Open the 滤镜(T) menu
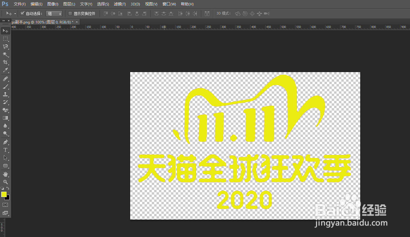Viewport: 410px width, 237px height. pyautogui.click(x=120, y=4)
